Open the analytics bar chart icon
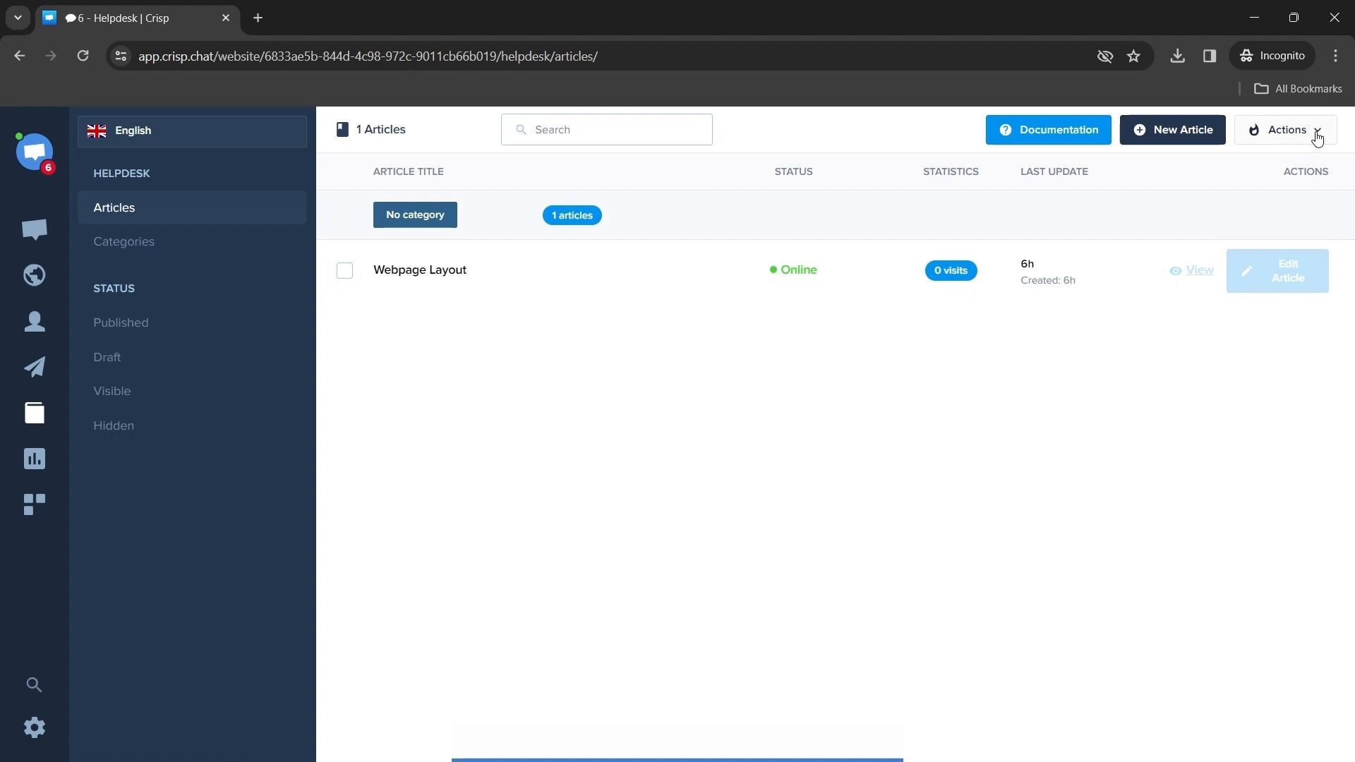Viewport: 1355px width, 762px height. (x=35, y=459)
